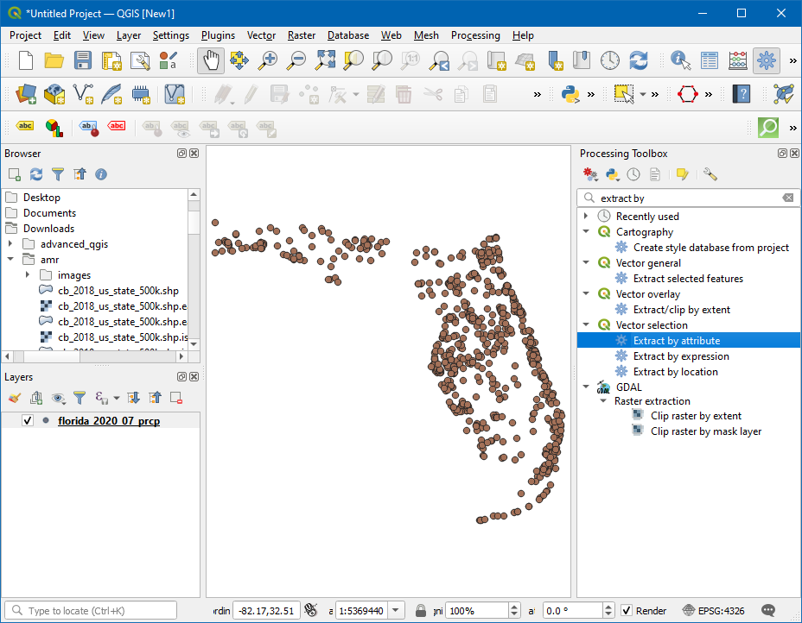802x623 pixels.
Task: Open the Processing menu
Action: (x=474, y=35)
